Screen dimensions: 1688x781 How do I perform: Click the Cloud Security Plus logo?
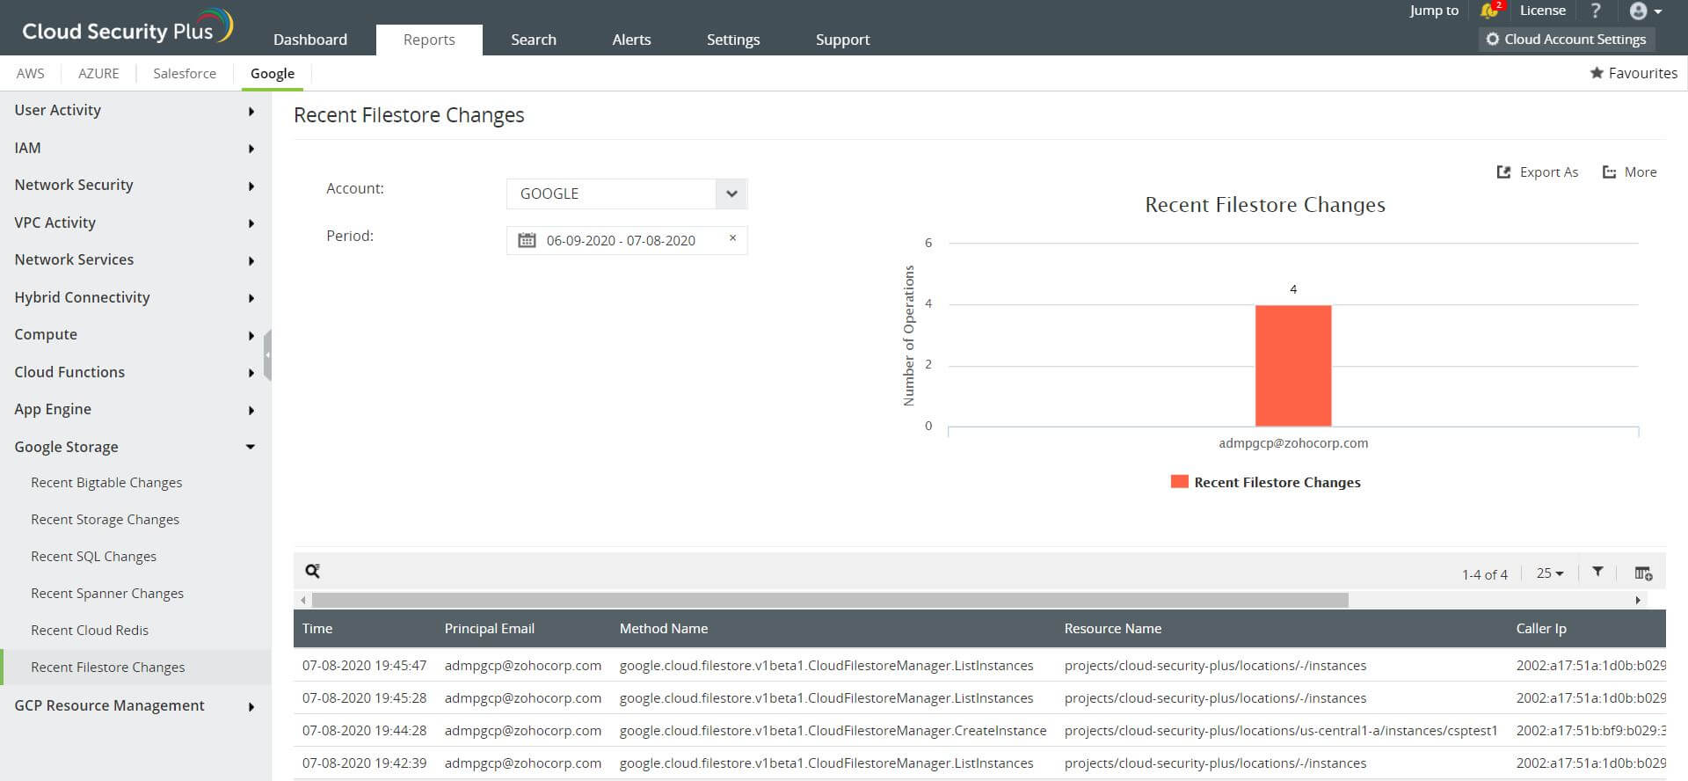click(x=127, y=27)
